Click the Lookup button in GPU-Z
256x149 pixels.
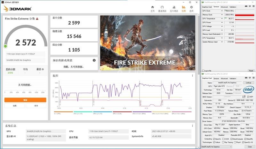(249, 83)
